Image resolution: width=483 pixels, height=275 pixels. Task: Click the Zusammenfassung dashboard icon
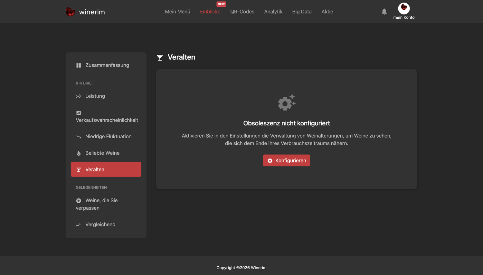79,65
